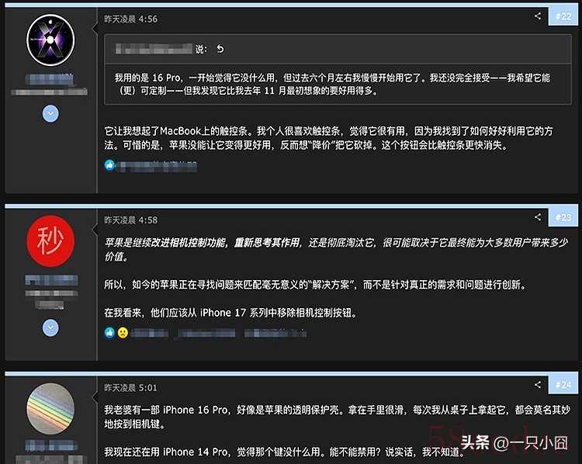The image size is (582, 464).
Task: Click the sad face reaction on post #23
Action: (123, 333)
